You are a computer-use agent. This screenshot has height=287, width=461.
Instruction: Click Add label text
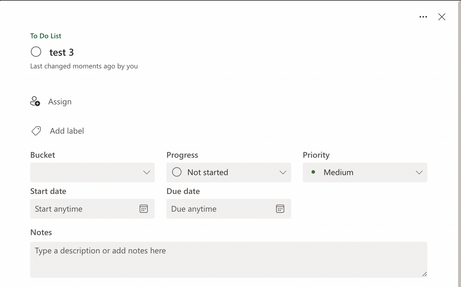click(x=67, y=131)
